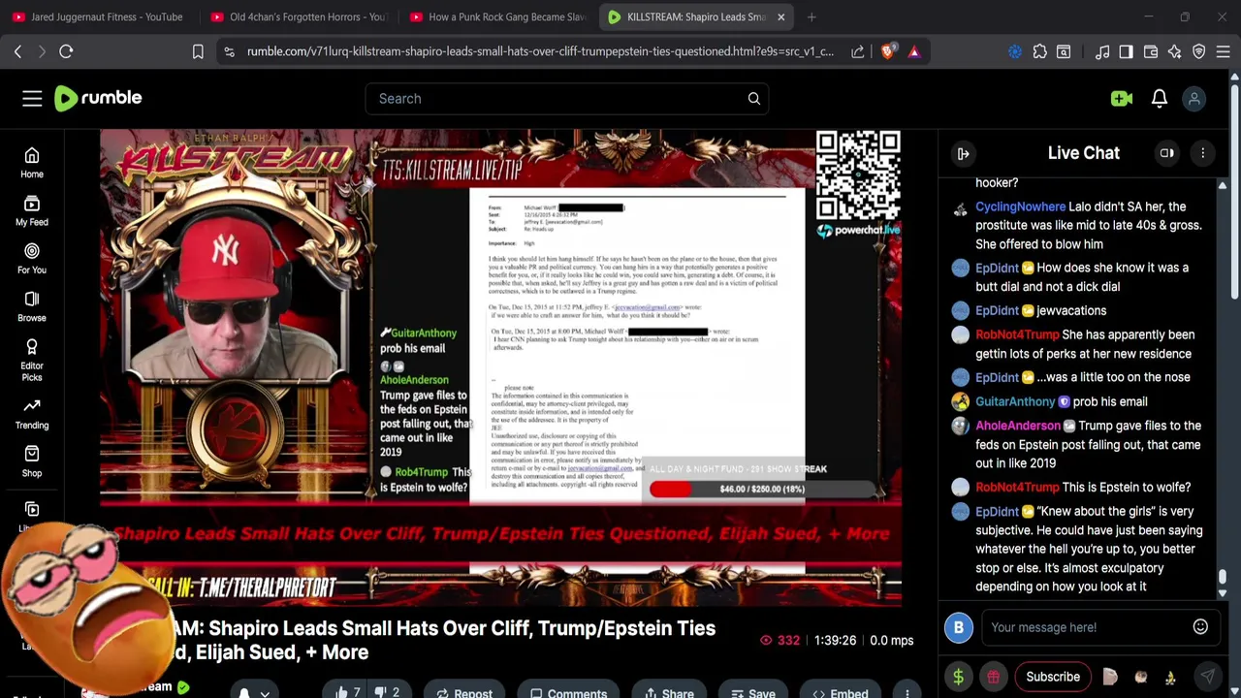Click the Subscribe button in chat
The height and width of the screenshot is (698, 1241).
[1053, 677]
